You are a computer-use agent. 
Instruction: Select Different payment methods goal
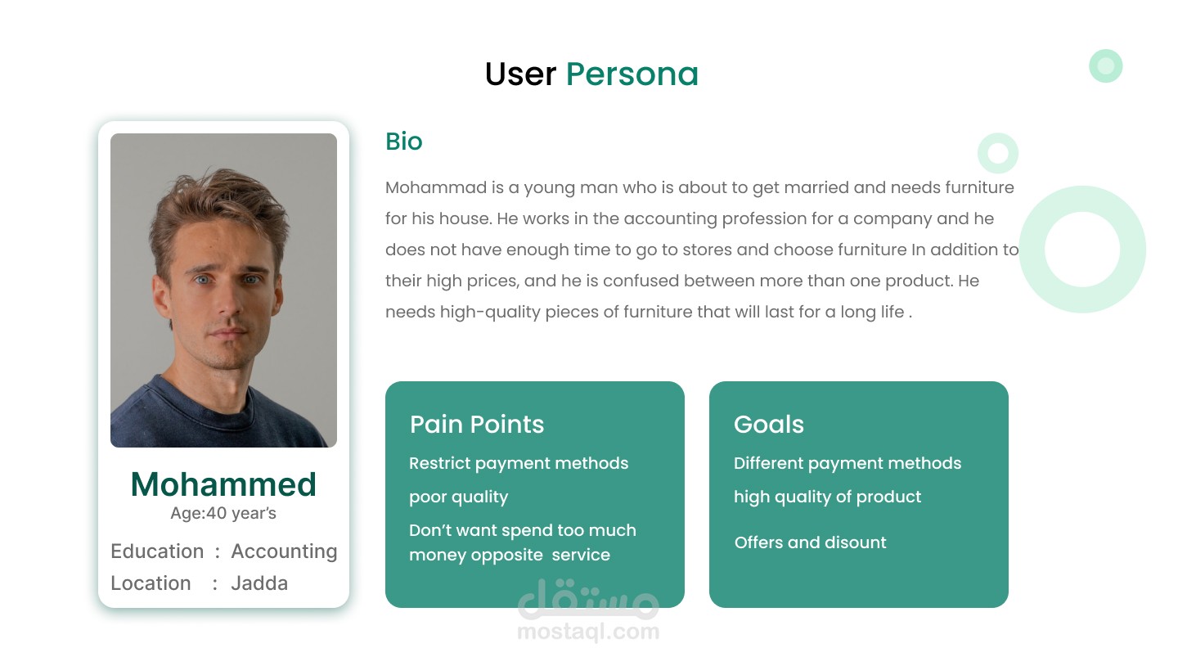click(x=847, y=463)
